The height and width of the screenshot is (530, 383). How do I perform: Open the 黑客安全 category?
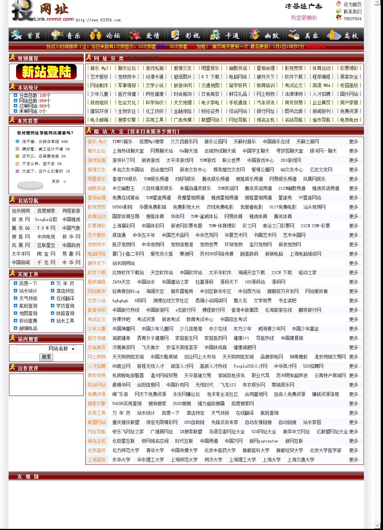click(x=349, y=77)
